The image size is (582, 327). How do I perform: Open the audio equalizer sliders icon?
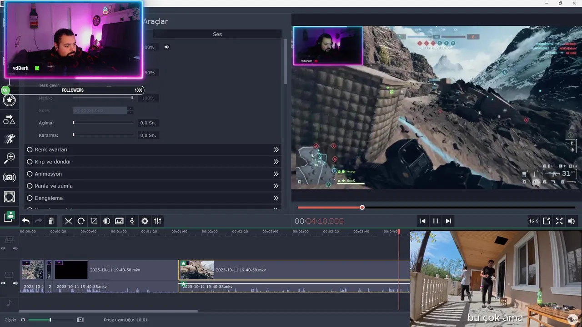click(x=158, y=221)
